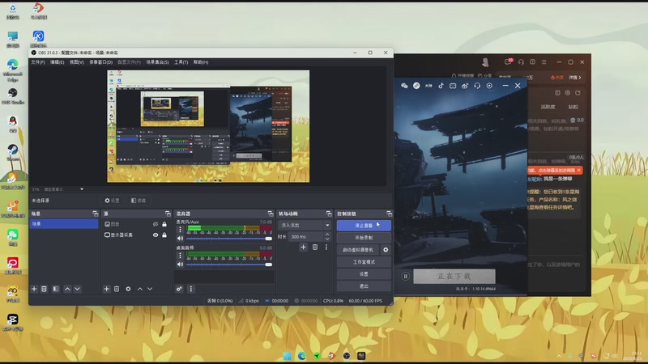
Task: Remove selected source using trash icon in 源 panel
Action: point(117,289)
